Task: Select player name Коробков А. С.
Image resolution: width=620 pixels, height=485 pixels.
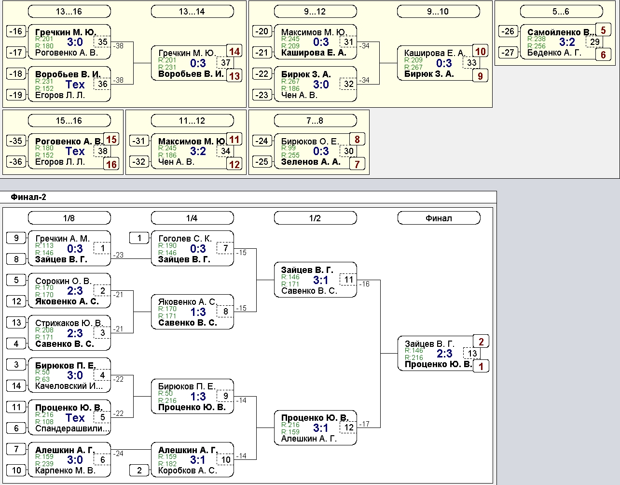Action: click(188, 471)
